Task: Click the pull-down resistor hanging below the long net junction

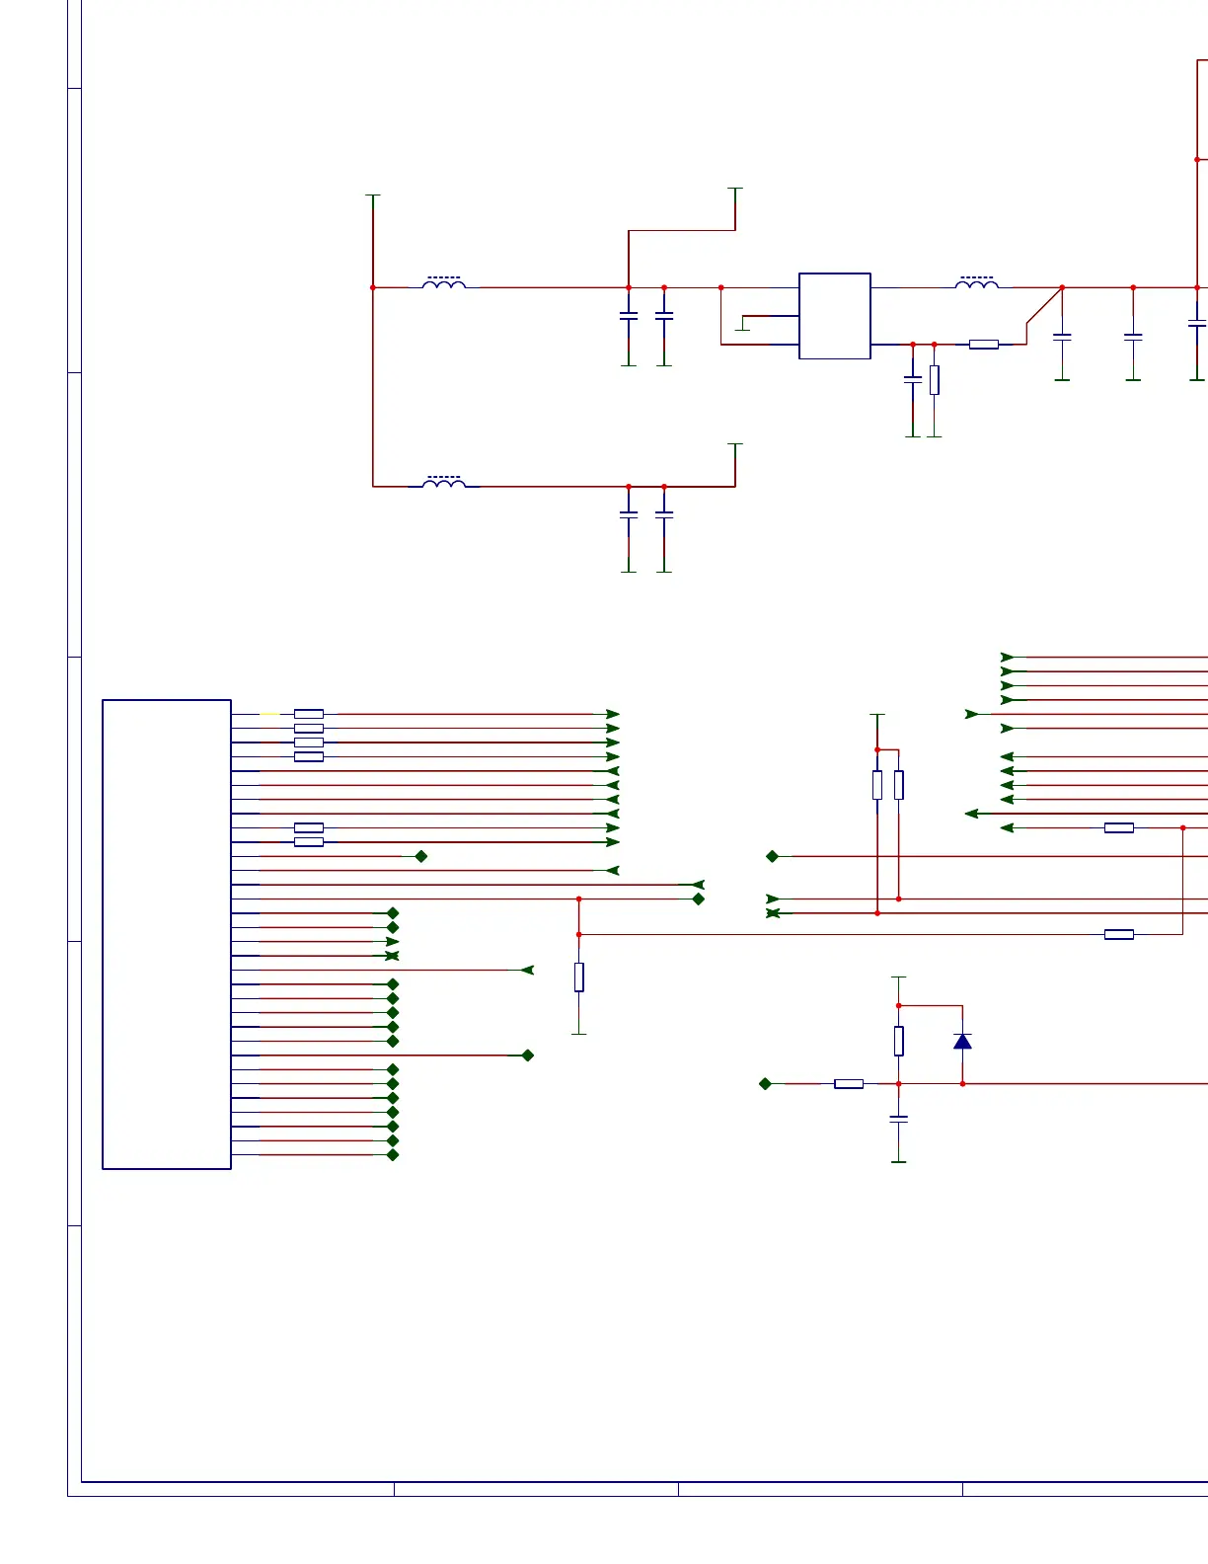Action: (x=579, y=977)
